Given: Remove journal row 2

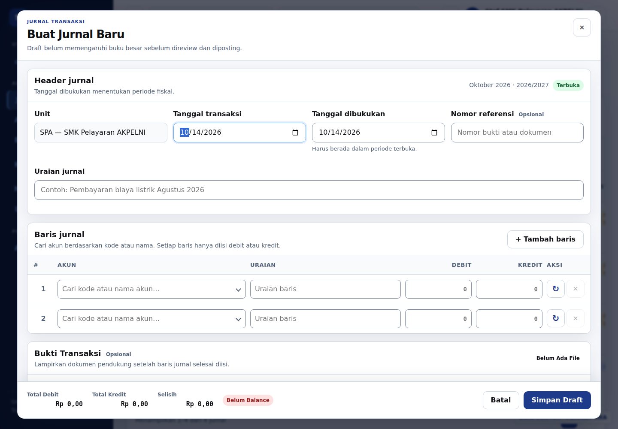Looking at the screenshot, I should (576, 318).
